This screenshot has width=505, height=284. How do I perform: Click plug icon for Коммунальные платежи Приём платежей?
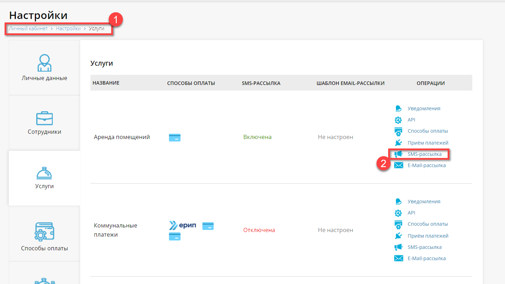coord(398,236)
